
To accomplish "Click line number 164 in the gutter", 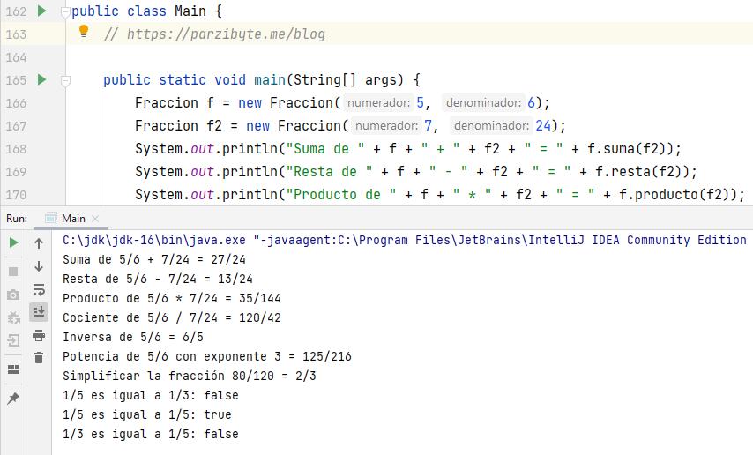I will pyautogui.click(x=16, y=57).
